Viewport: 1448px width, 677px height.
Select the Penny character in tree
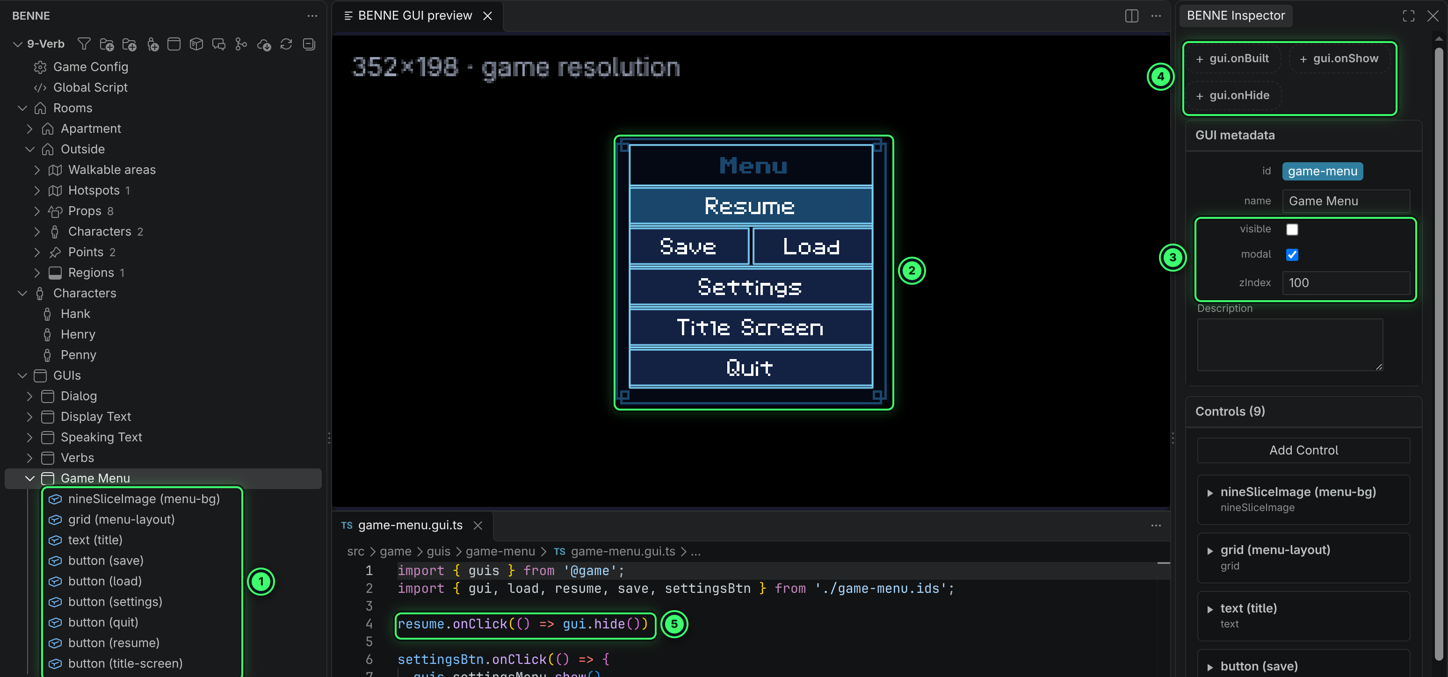78,355
